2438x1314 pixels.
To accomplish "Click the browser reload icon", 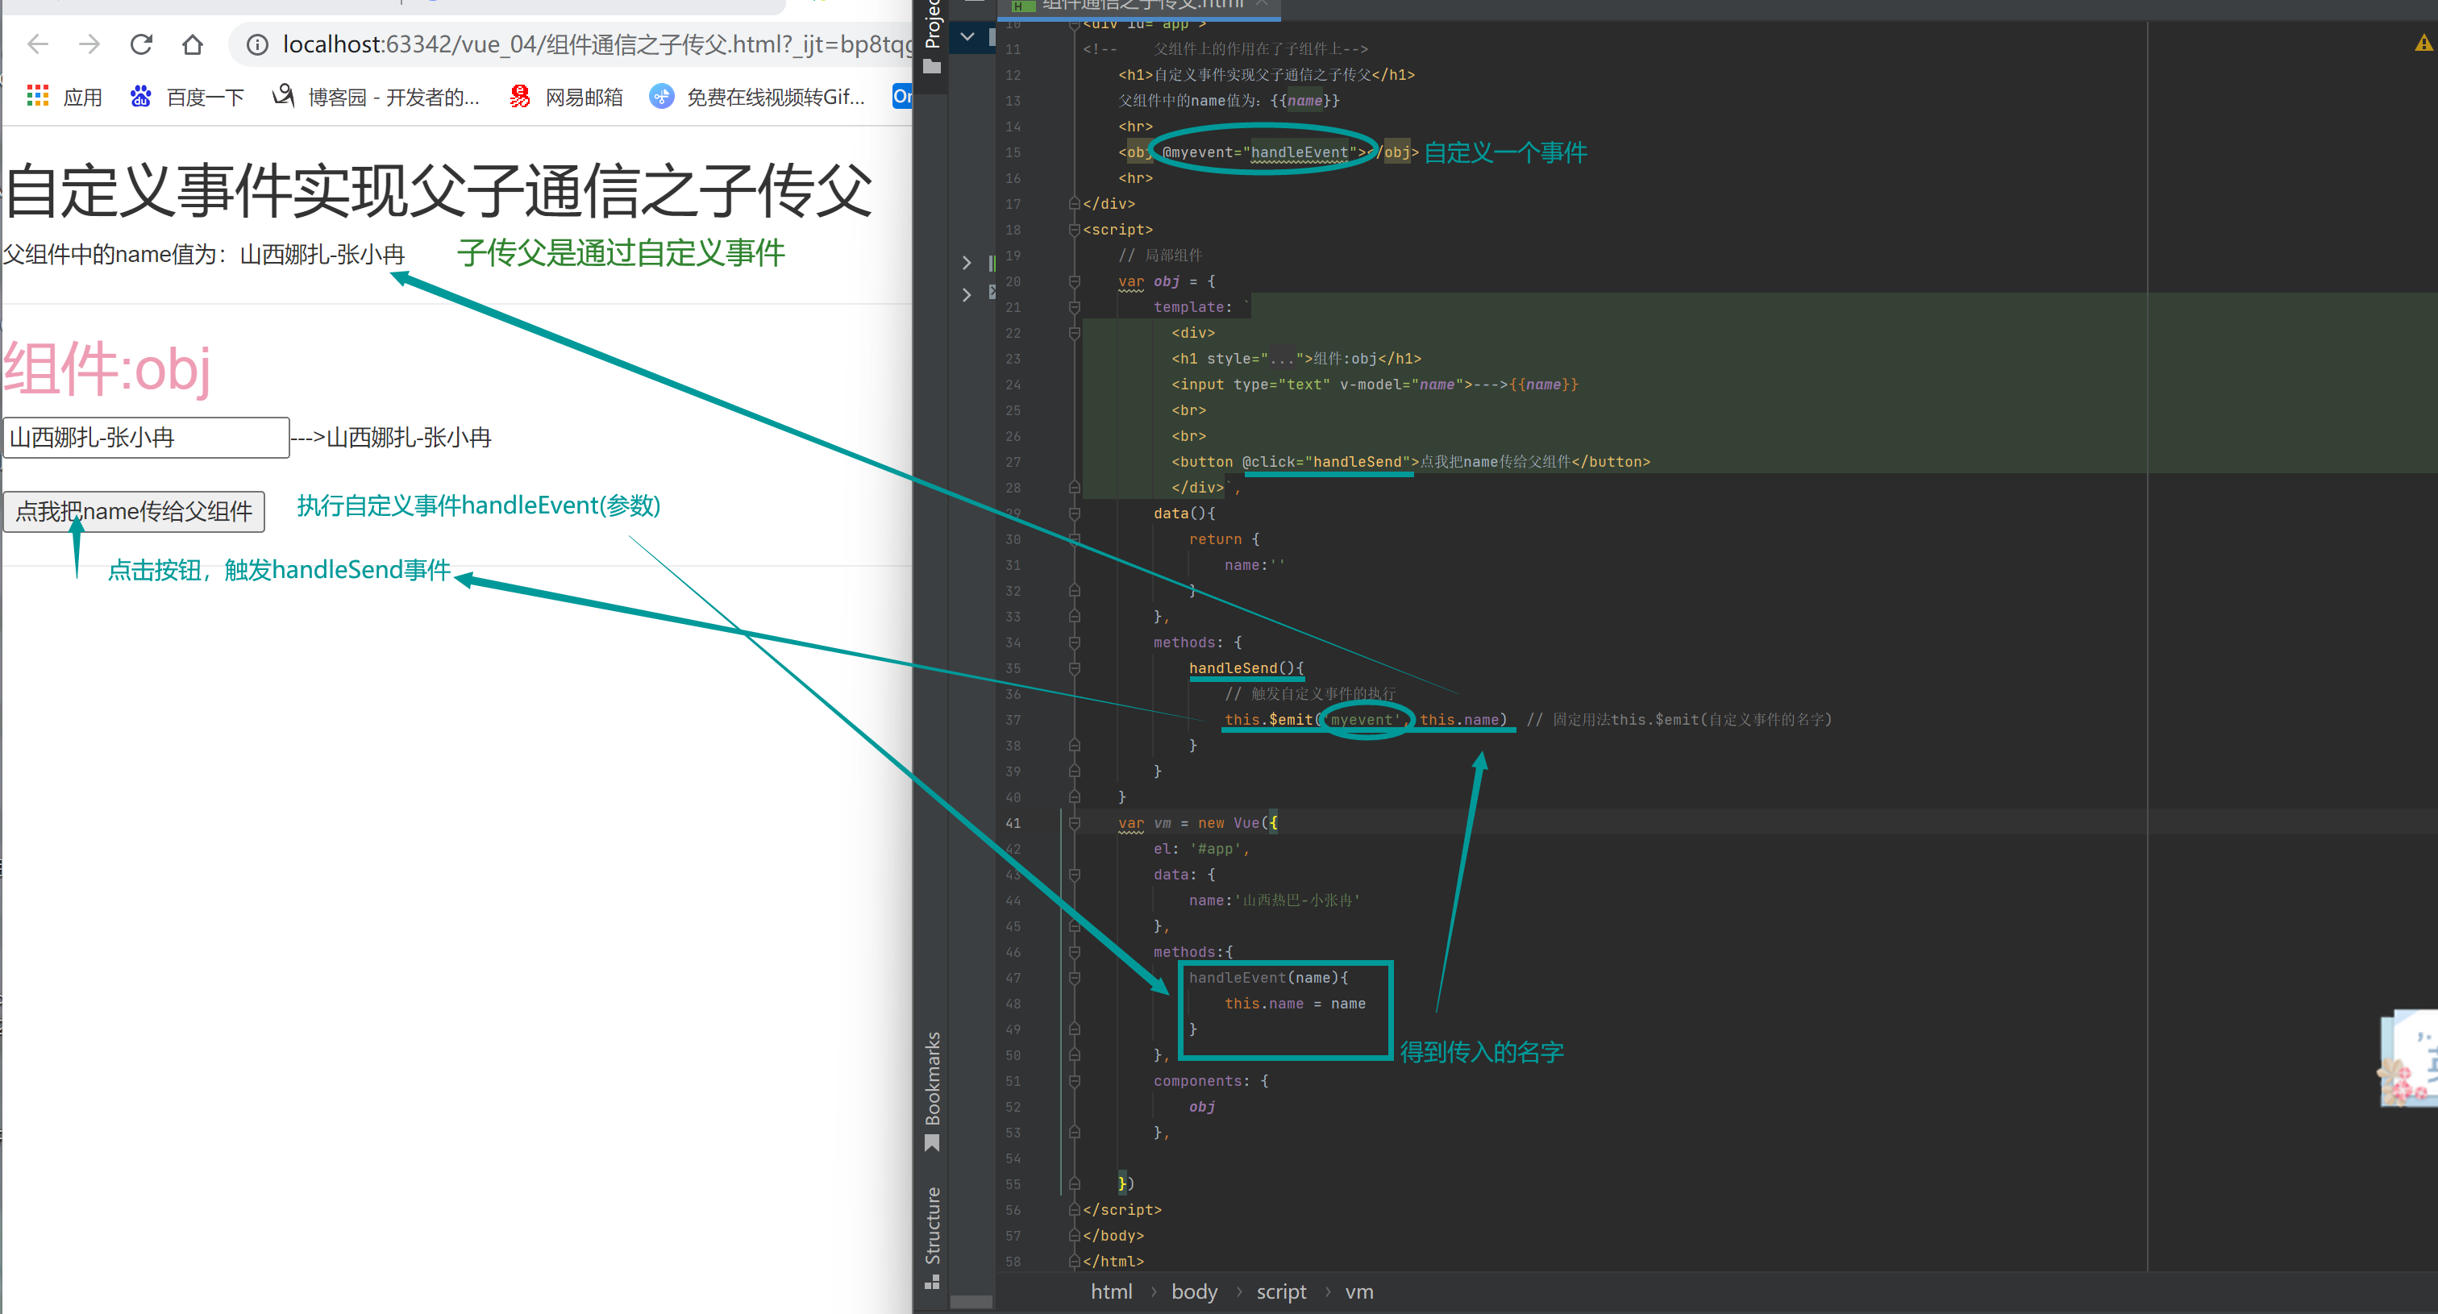I will (141, 44).
